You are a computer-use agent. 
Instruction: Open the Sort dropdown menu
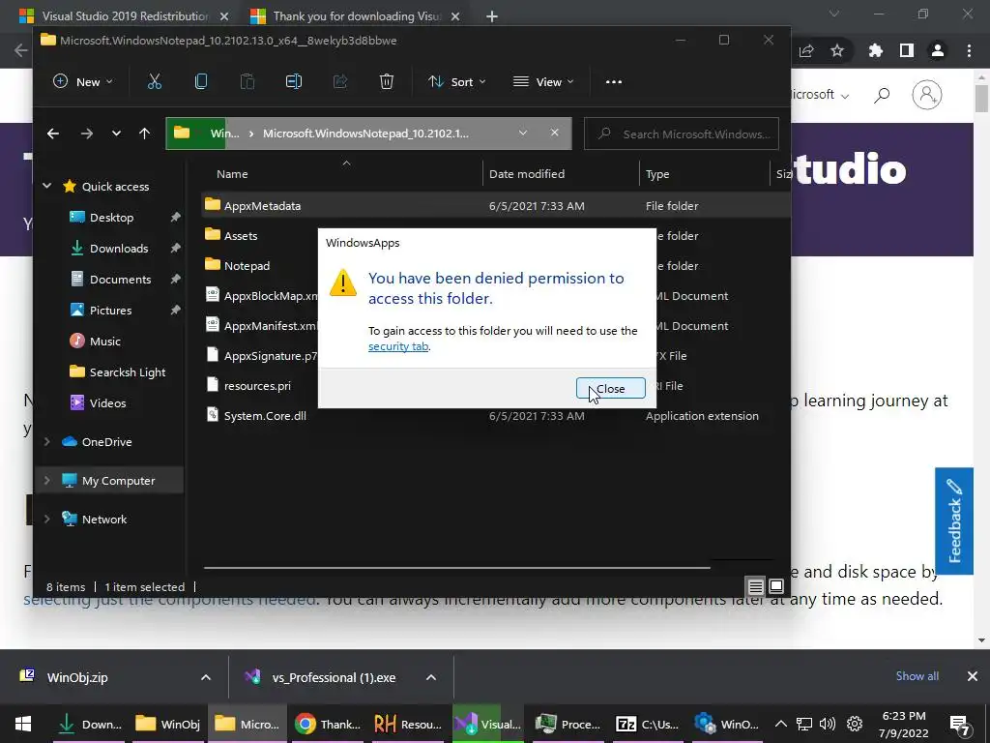coord(457,81)
